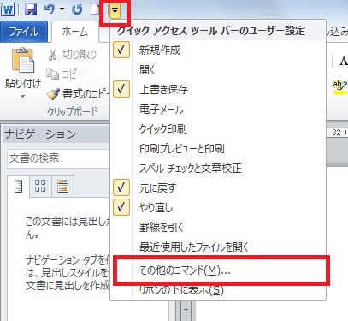
Task: Choose リボンの下に表示(S) menu item
Action: [x=218, y=290]
